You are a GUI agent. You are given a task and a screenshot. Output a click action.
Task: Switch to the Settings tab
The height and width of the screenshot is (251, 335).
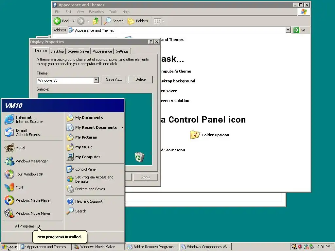(122, 51)
